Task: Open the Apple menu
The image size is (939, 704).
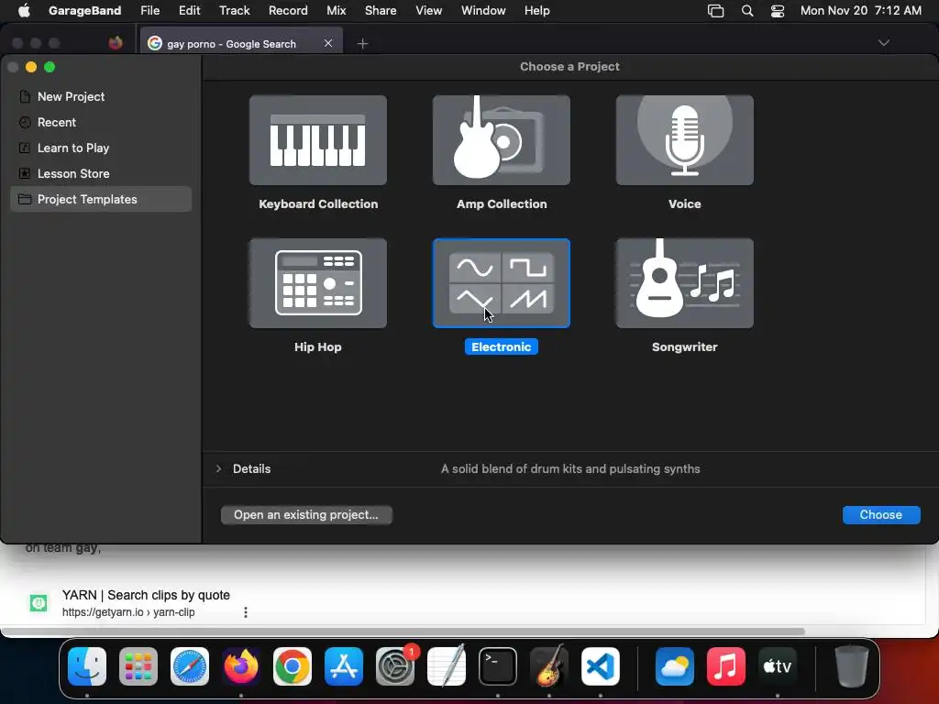Action: click(x=24, y=10)
